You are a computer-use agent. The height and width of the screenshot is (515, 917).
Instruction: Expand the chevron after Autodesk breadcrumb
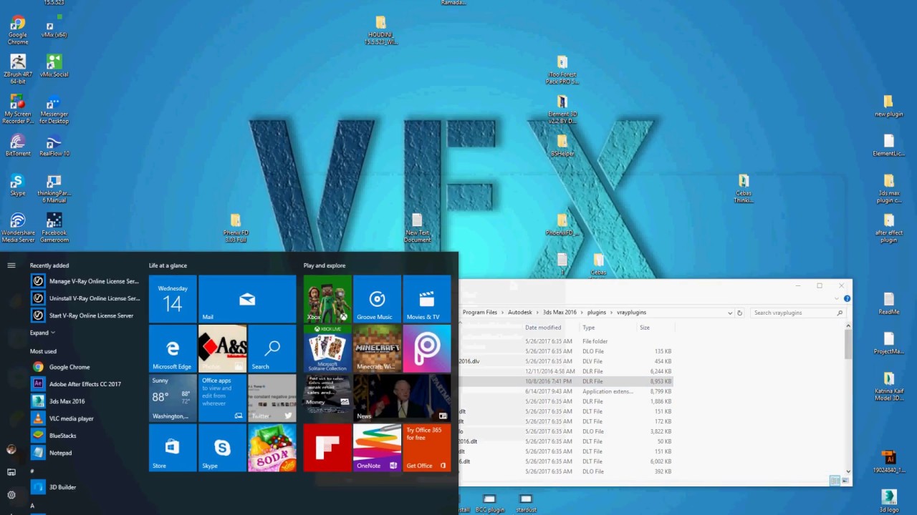[537, 313]
